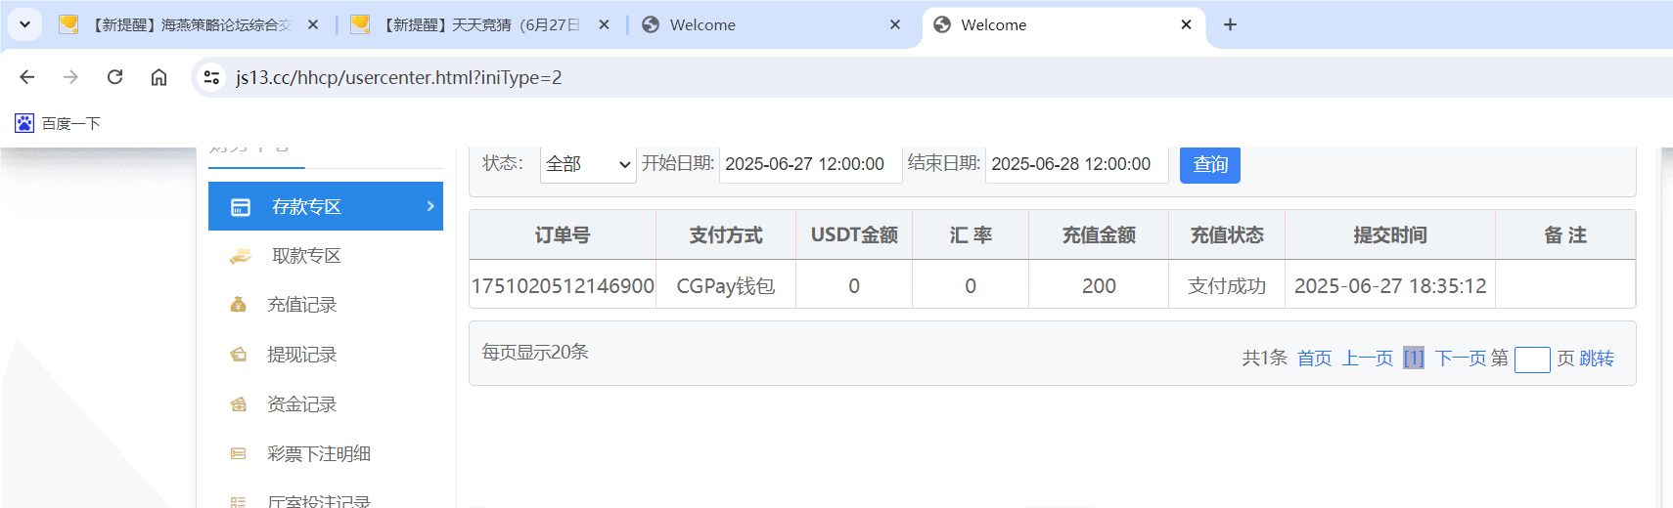View site information icon in address bar
Screen dimensions: 1673x508
tap(211, 77)
